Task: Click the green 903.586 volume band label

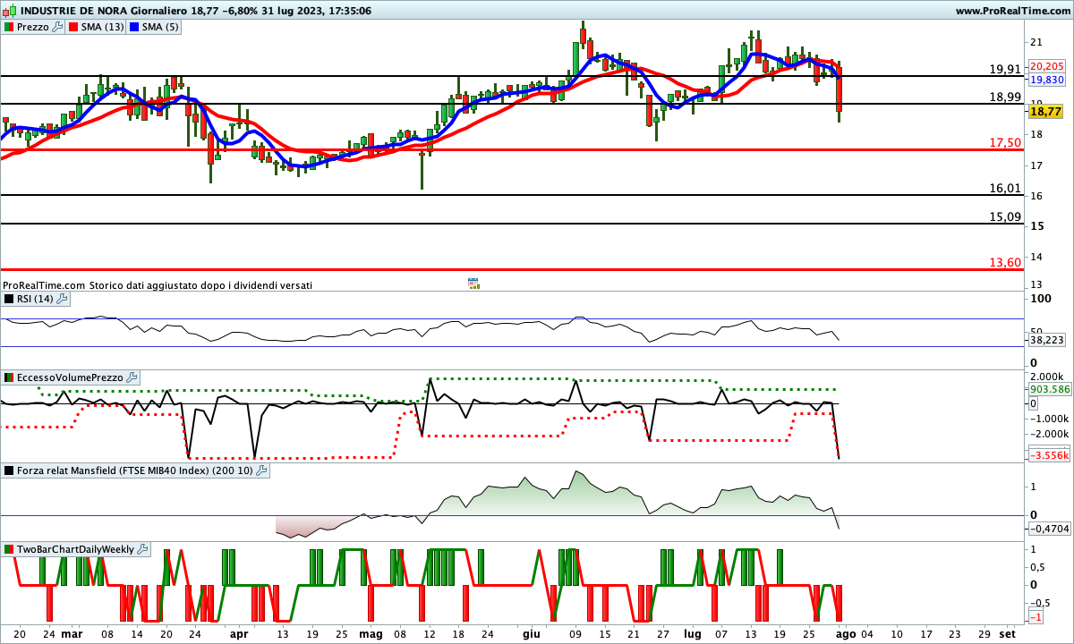Action: pos(1048,389)
